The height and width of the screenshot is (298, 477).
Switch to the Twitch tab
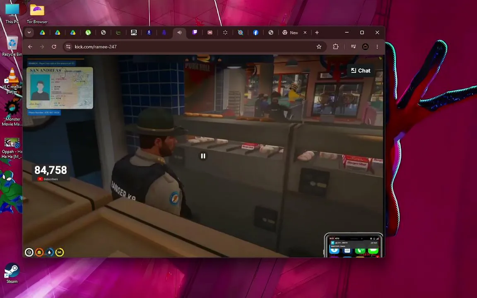click(195, 33)
